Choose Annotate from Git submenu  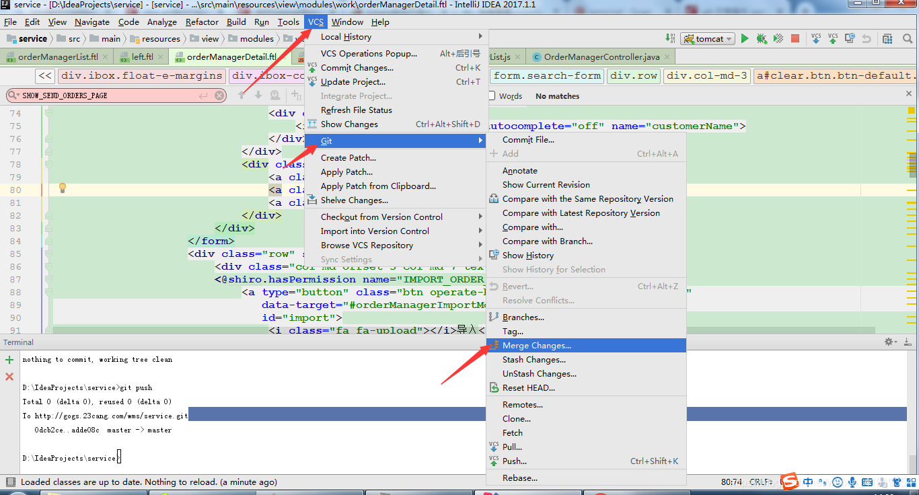586,171
